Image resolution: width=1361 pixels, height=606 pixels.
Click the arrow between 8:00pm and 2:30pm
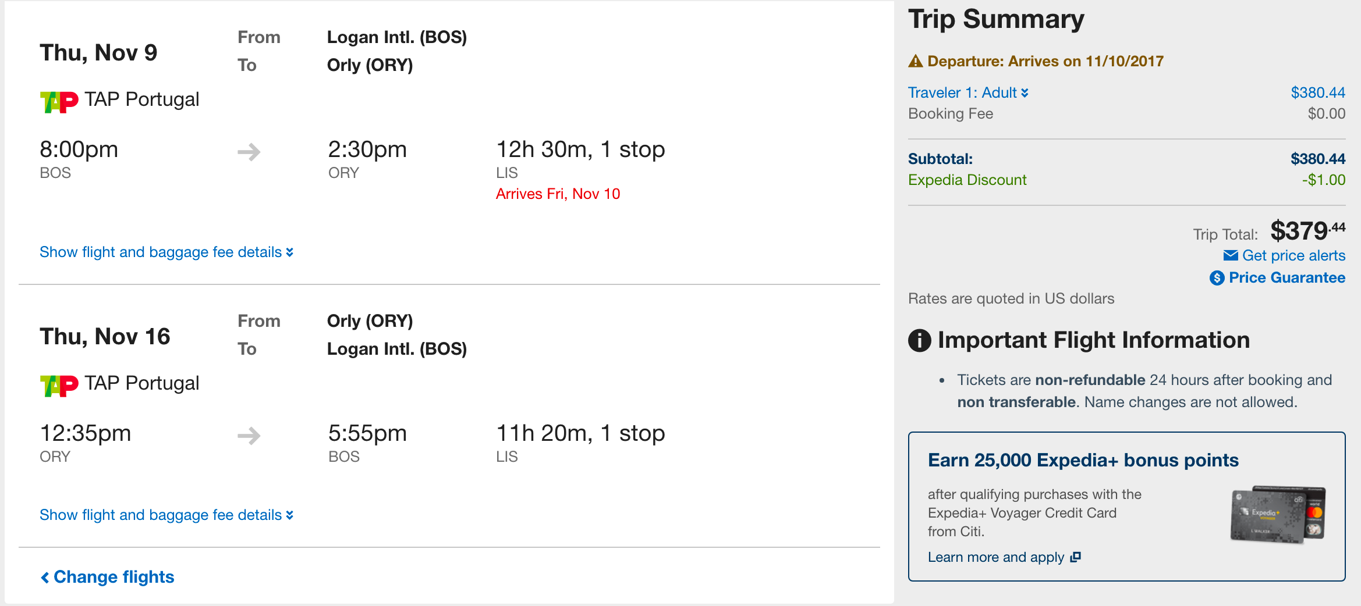pyautogui.click(x=249, y=152)
